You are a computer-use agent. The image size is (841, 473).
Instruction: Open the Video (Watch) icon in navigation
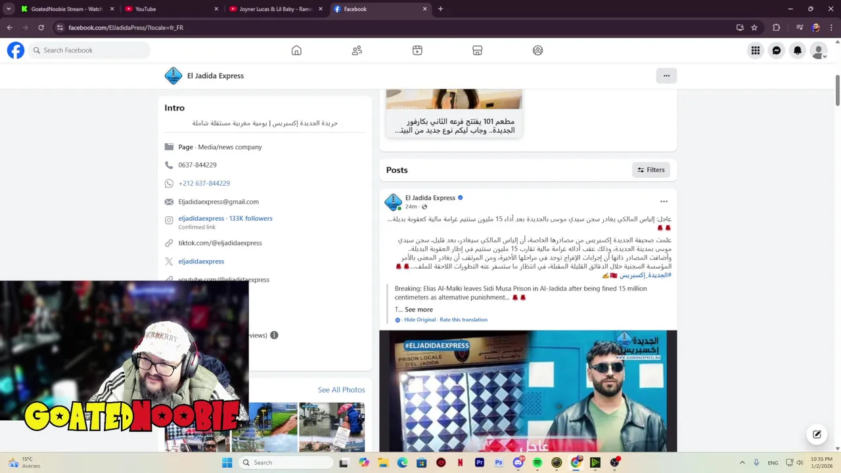click(x=417, y=51)
